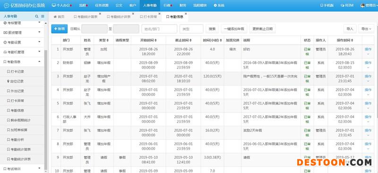The image size is (378, 173).
Task: Close the 打卡异常 tab
Action: point(159,14)
